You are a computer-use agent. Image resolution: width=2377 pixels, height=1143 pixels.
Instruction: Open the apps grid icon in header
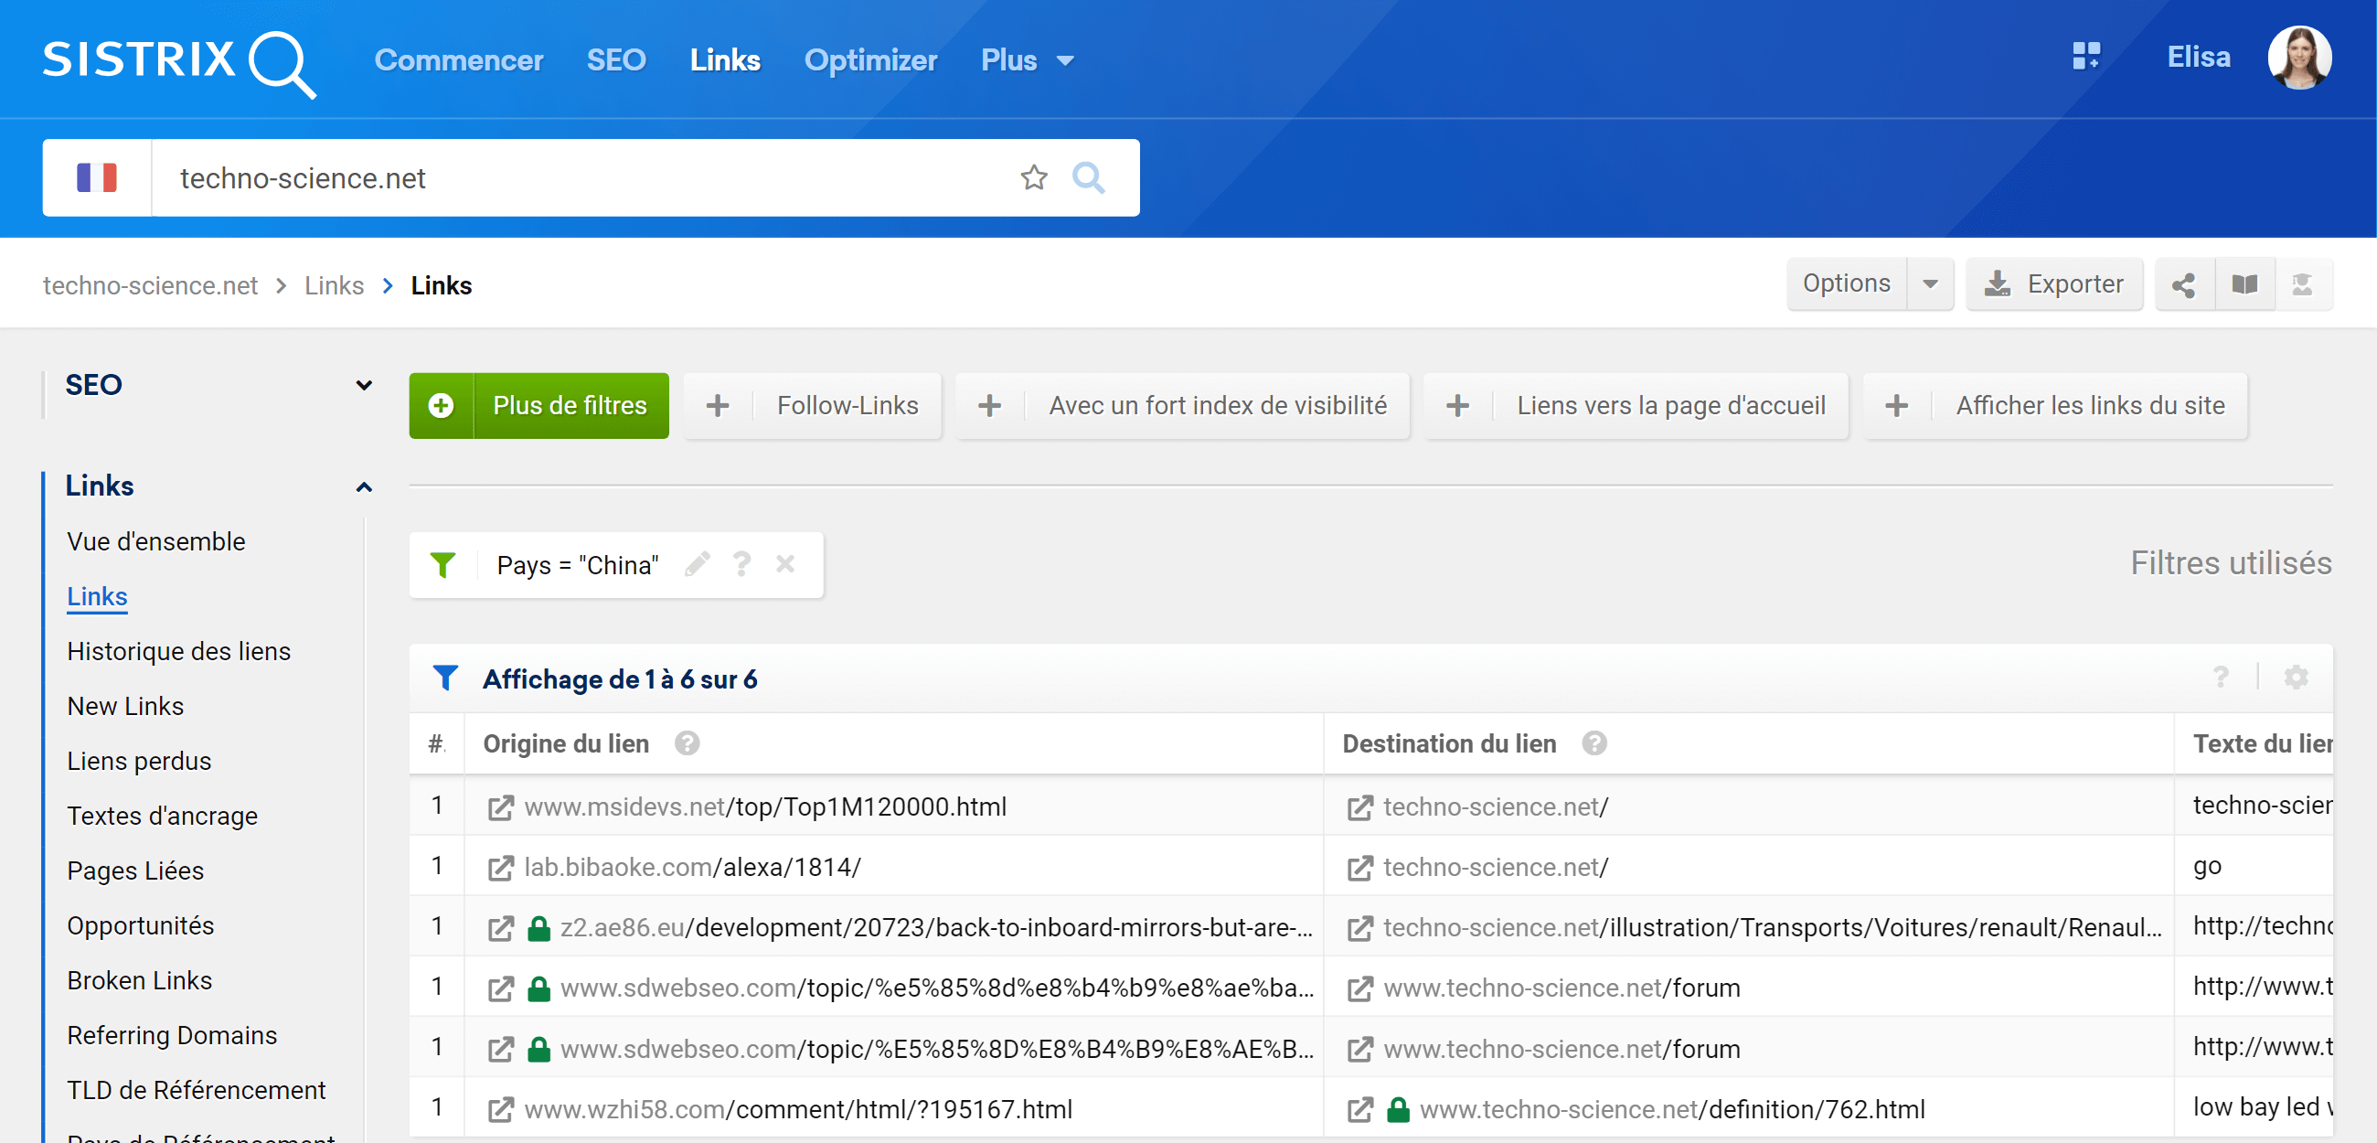click(2086, 57)
